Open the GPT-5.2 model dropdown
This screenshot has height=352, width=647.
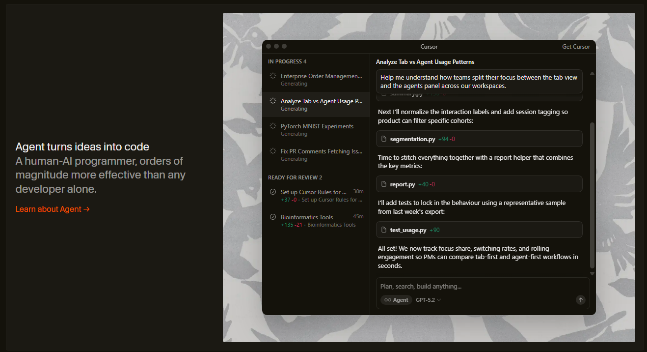(x=428, y=300)
